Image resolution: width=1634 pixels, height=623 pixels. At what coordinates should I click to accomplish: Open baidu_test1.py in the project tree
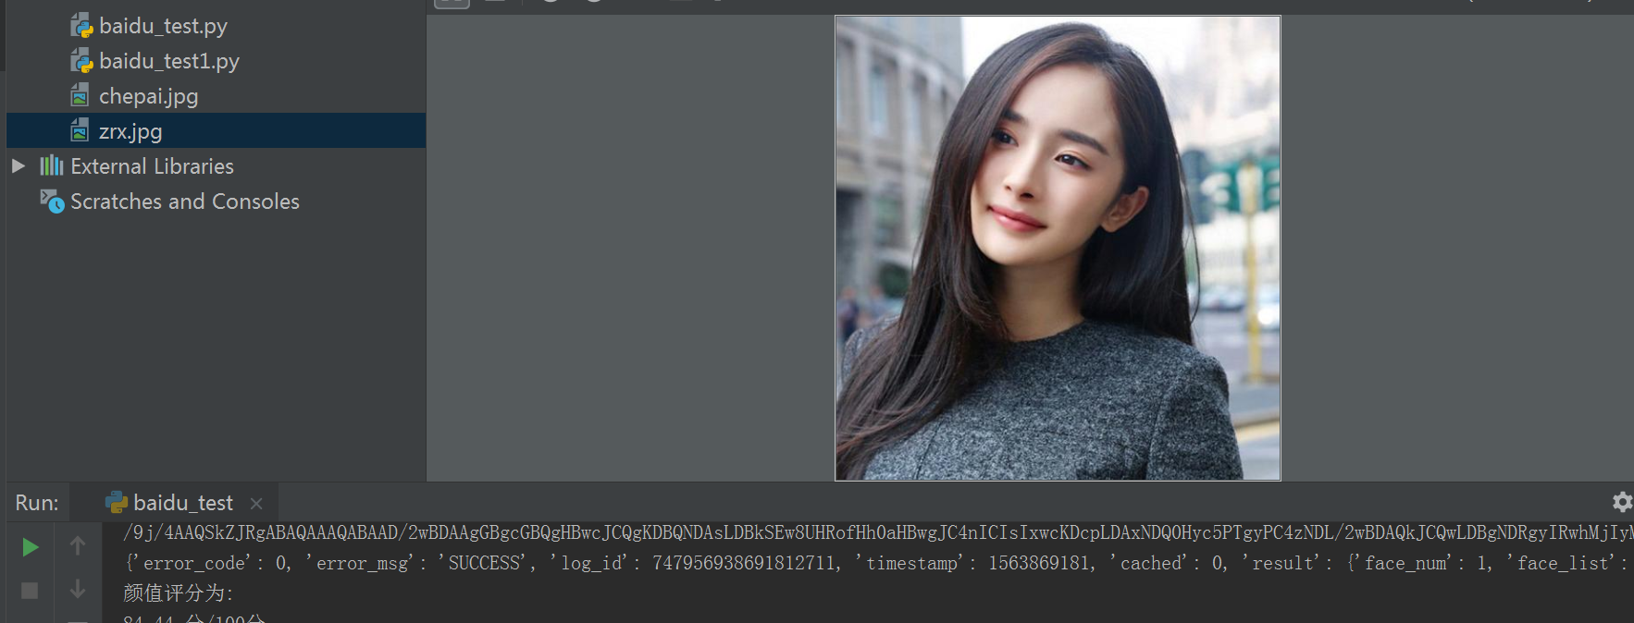coord(168,61)
